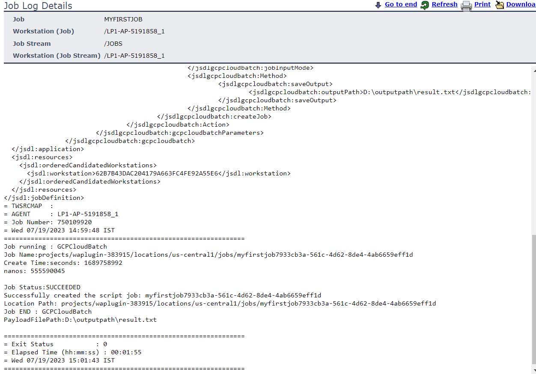Click the Print link
Viewport: 536px width, 374px height.
(x=482, y=4)
